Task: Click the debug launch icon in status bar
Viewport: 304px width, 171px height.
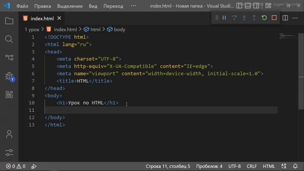Action: (34, 166)
